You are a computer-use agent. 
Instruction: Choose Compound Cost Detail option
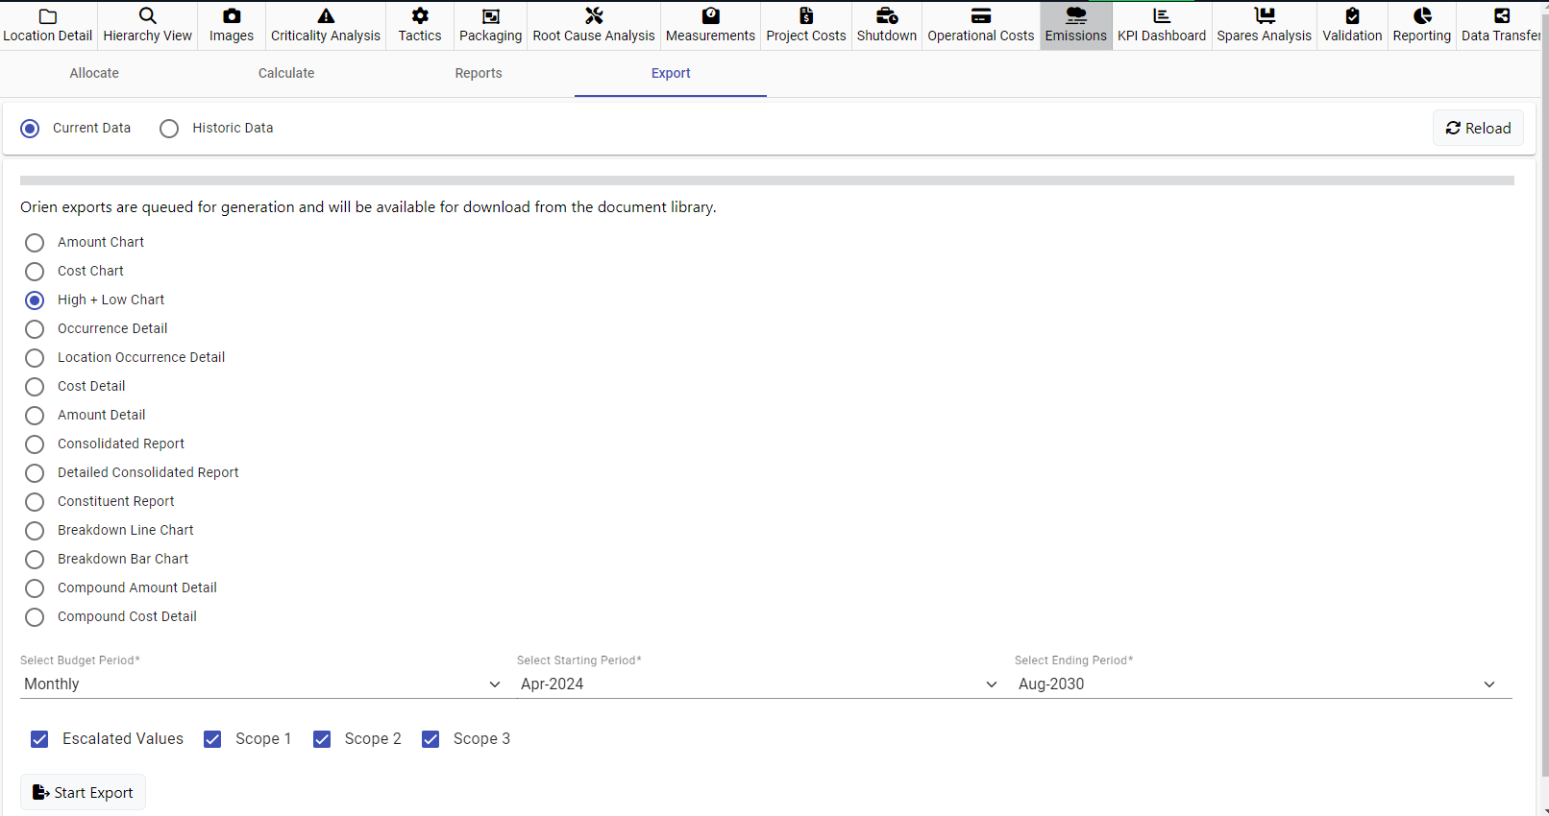(x=35, y=617)
